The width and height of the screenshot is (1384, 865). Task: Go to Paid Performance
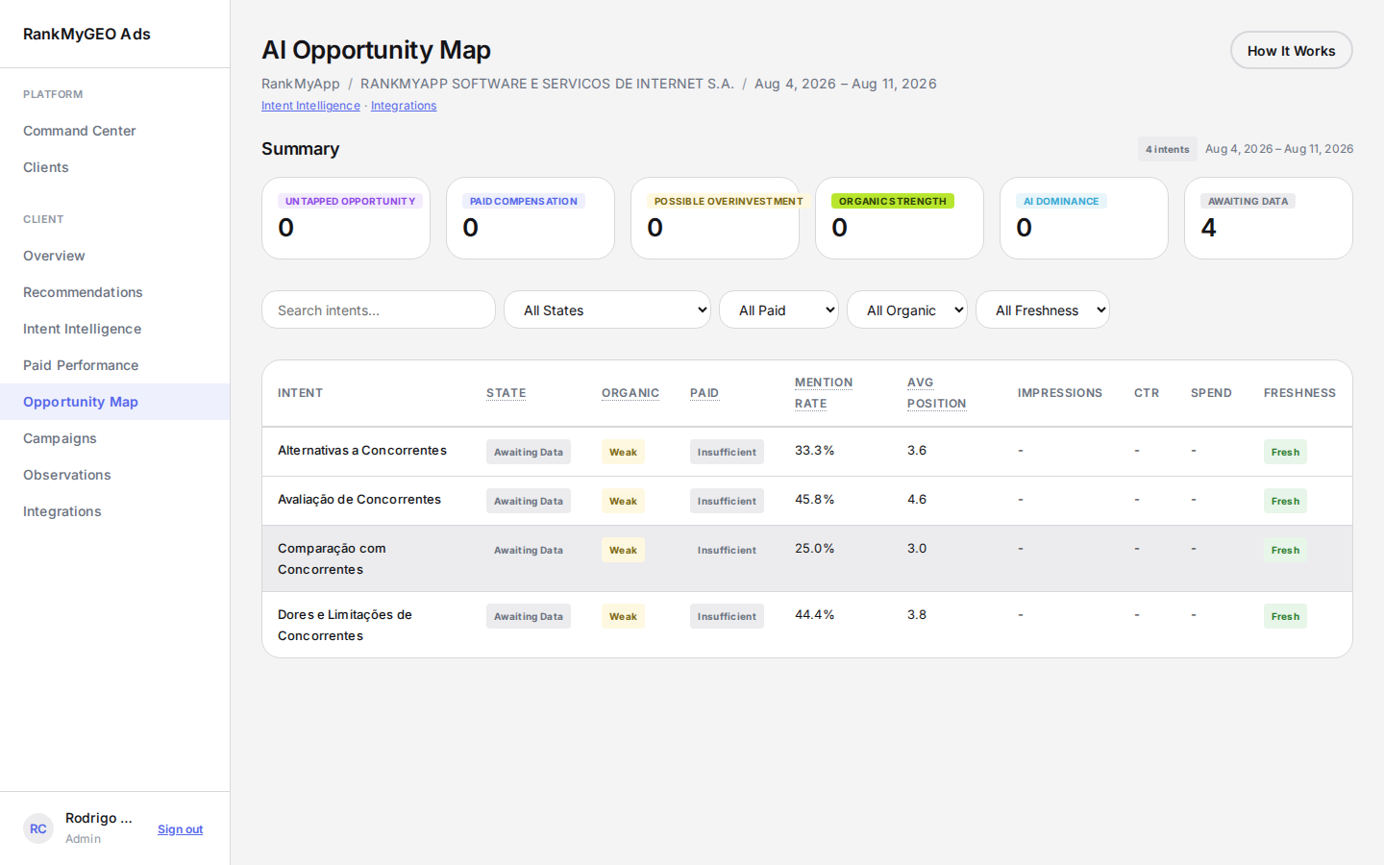coord(115,365)
